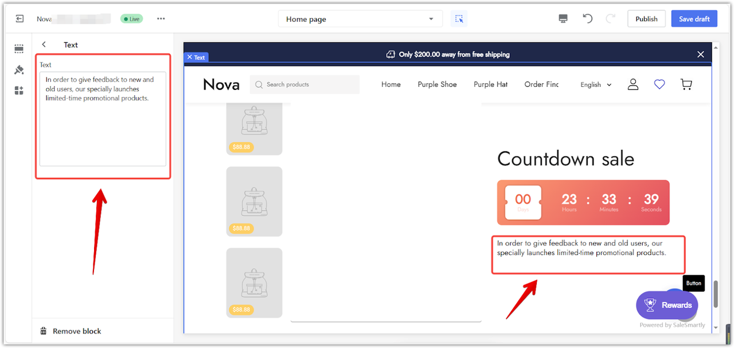
Task: Open the Sections panel in sidebar
Action: (x=19, y=49)
